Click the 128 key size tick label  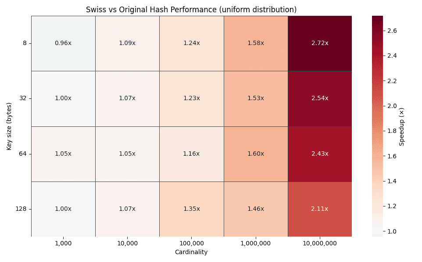click(21, 209)
